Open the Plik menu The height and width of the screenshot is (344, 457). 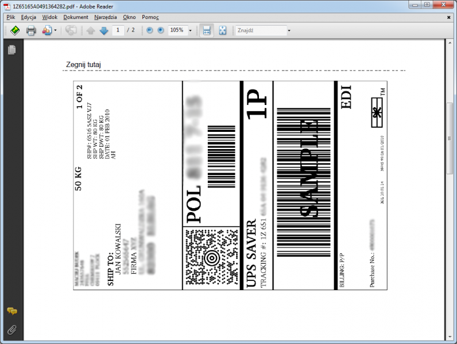point(10,17)
